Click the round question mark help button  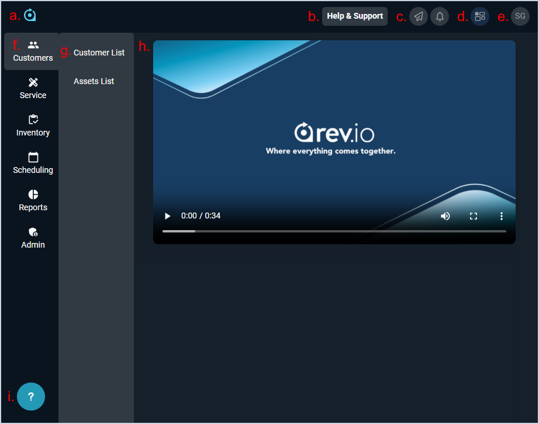point(31,397)
